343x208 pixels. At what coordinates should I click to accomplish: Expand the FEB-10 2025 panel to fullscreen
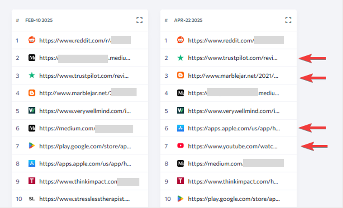139,20
